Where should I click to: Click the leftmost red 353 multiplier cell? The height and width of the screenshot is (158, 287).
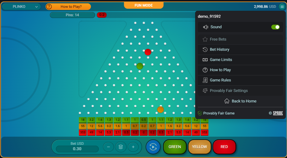click(83, 132)
